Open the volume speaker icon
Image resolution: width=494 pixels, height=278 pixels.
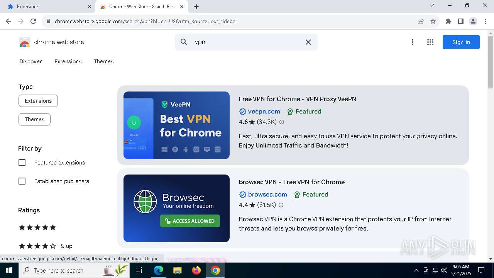tap(444, 270)
